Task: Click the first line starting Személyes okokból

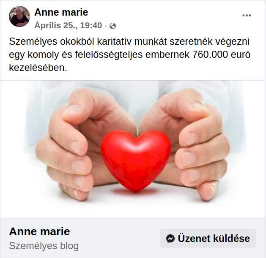Action: [x=129, y=42]
